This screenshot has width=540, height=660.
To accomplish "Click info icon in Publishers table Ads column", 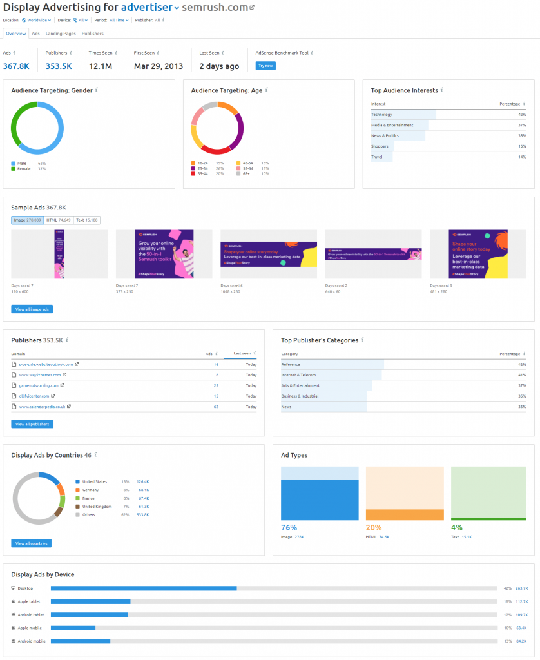I will (217, 354).
